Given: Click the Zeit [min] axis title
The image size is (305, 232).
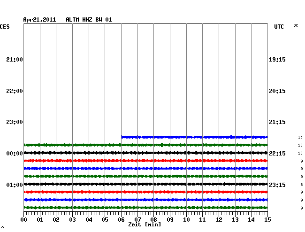Looking at the screenshot, I should [145, 224].
